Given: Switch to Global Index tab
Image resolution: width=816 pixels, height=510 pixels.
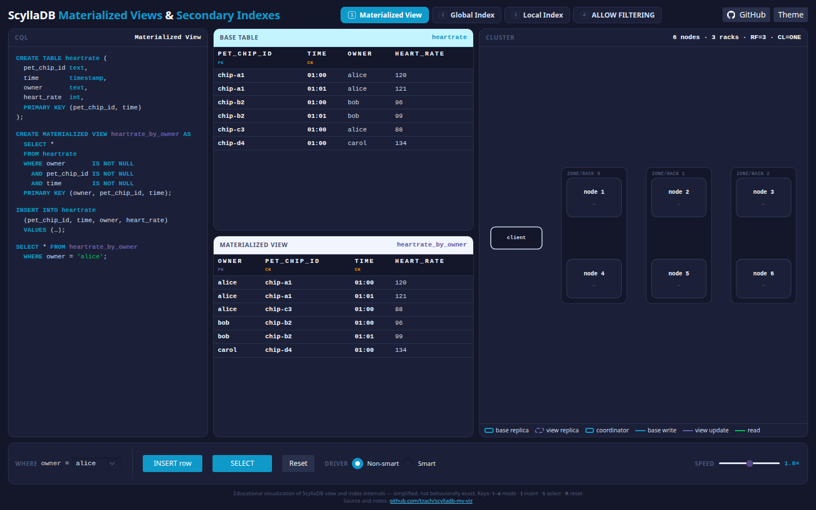Looking at the screenshot, I should click(x=467, y=15).
